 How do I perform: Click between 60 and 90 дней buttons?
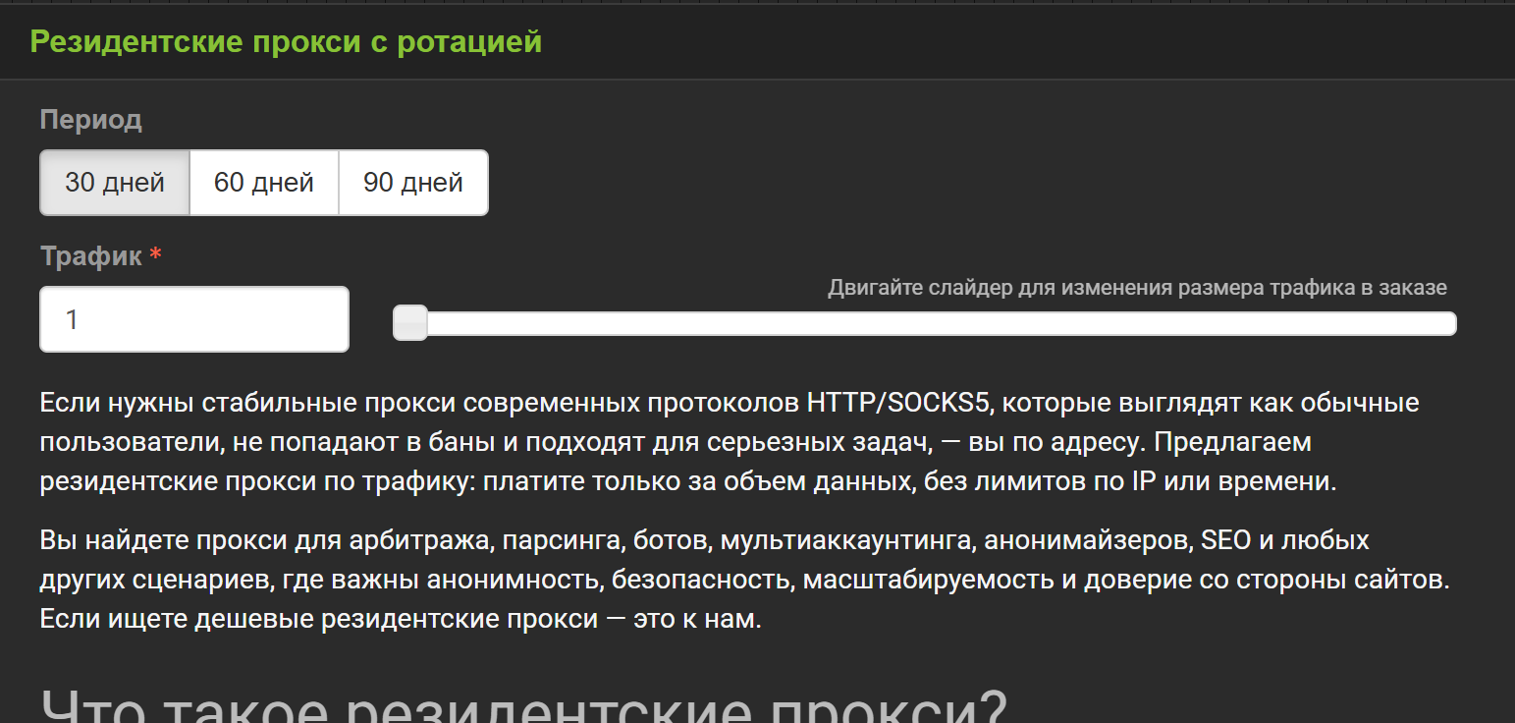[x=339, y=182]
